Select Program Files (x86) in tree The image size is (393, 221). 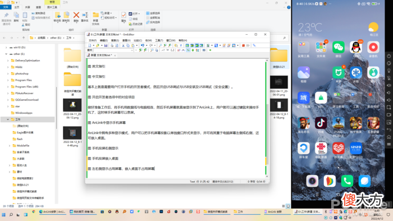[26, 86]
